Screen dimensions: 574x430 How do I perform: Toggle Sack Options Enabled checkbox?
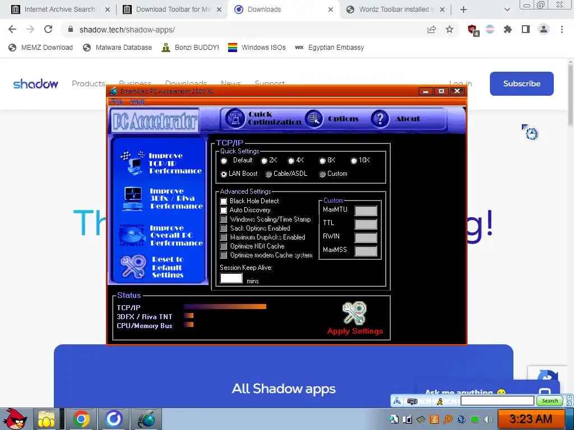[223, 228]
